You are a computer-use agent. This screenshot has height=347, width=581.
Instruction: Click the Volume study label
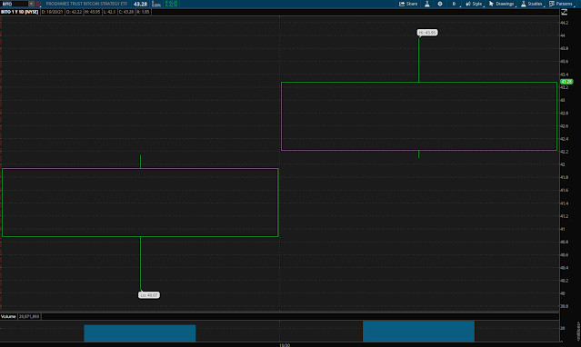(8, 316)
